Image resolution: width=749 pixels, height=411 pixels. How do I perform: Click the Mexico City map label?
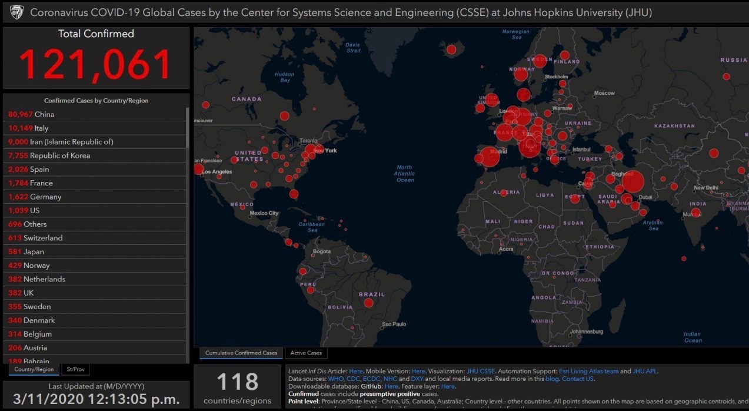264,213
